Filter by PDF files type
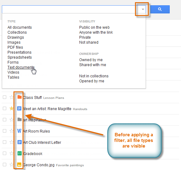This screenshot has width=181, height=170. (15, 47)
